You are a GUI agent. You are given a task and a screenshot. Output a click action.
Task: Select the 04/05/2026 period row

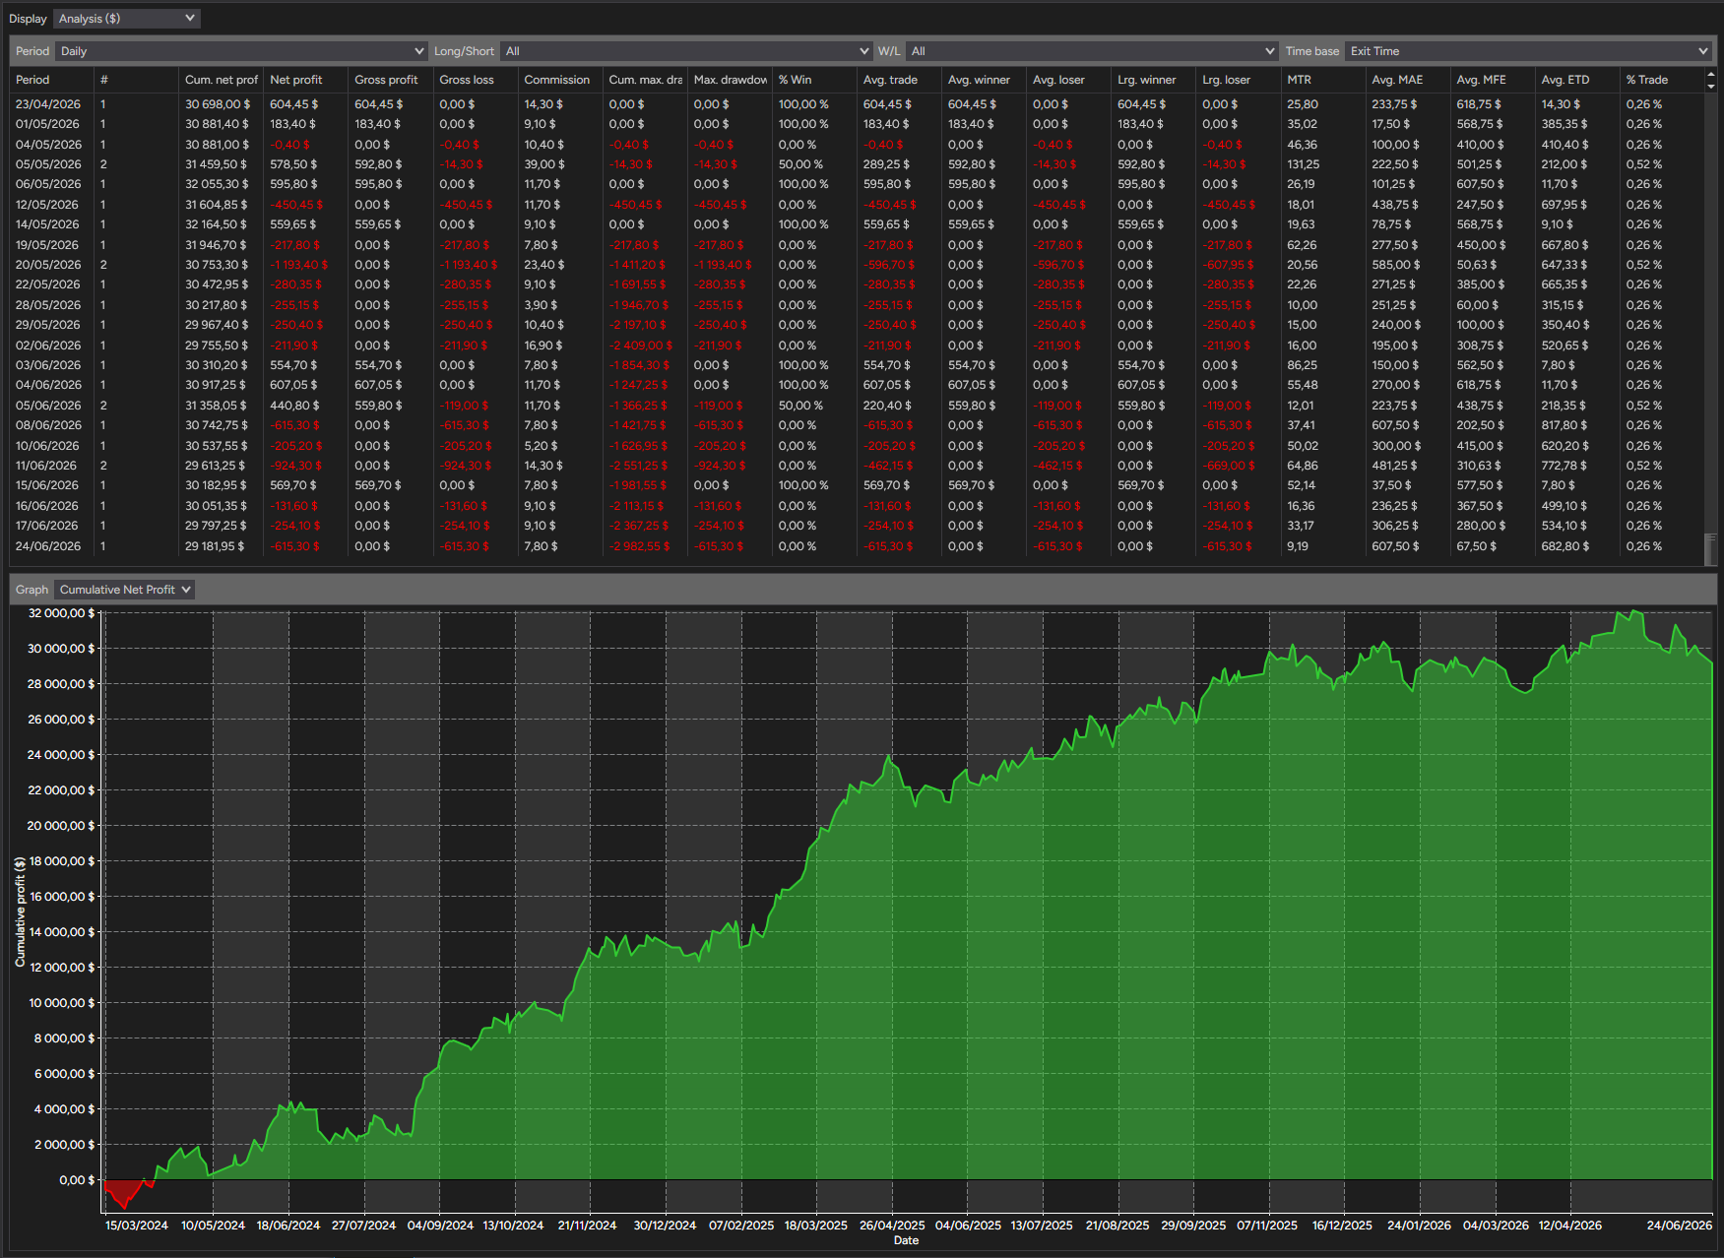click(857, 145)
